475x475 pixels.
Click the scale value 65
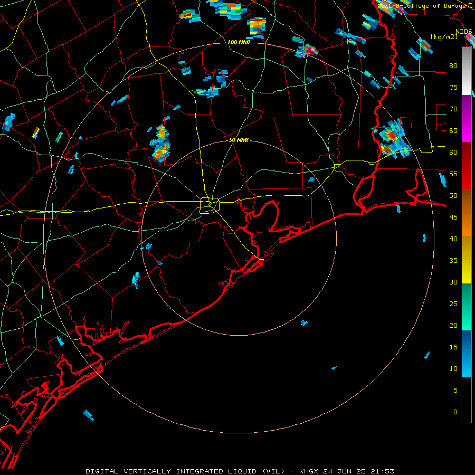click(453, 130)
